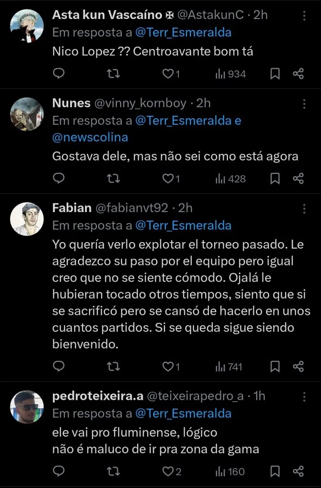Click the reply icon on Asta kun's tweet

click(58, 74)
